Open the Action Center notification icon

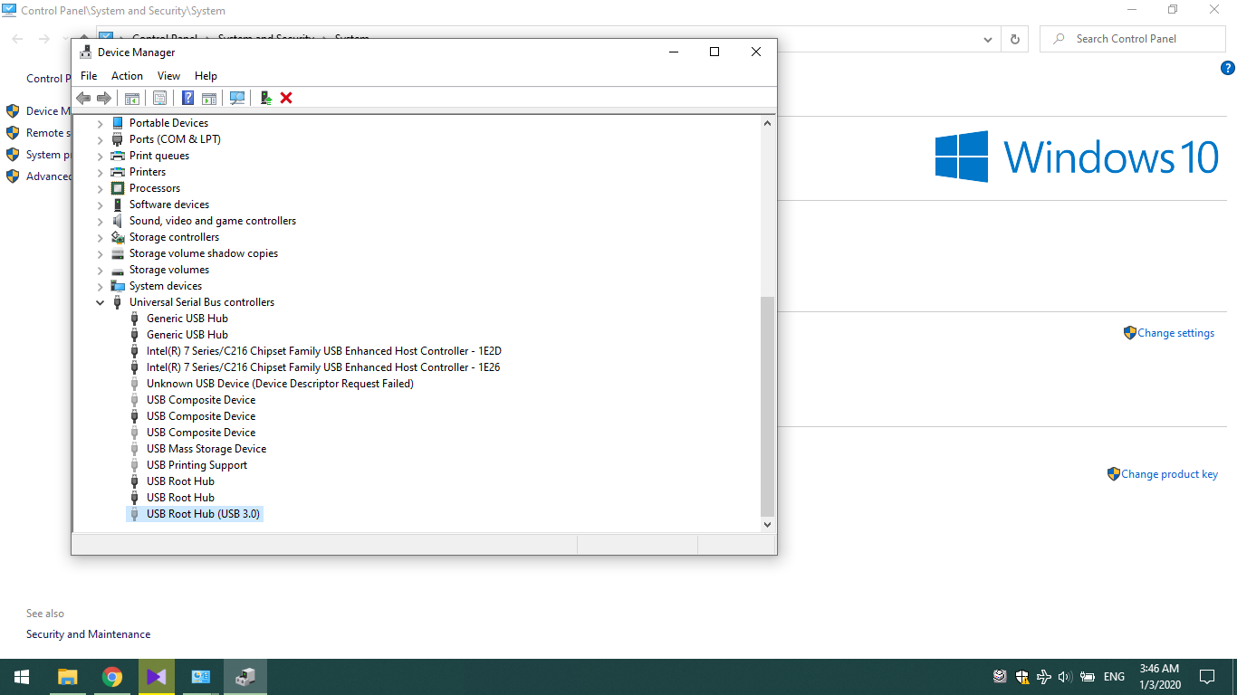tap(1207, 677)
